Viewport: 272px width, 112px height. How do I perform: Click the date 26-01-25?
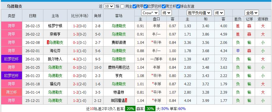pos(33,68)
